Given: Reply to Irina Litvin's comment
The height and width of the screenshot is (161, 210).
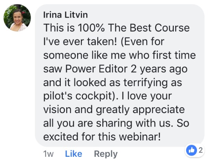Looking at the screenshot, I should tap(106, 154).
